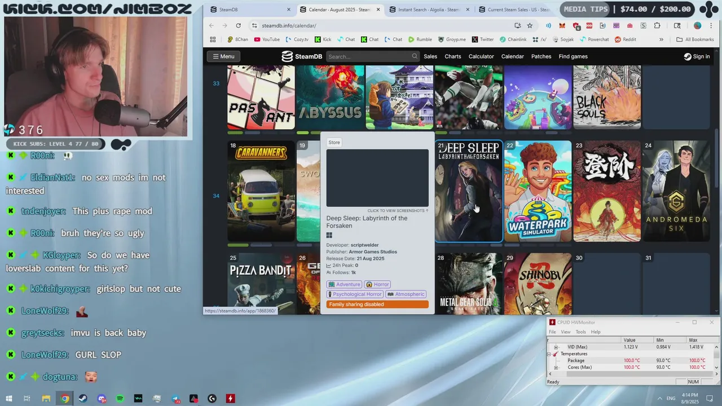Collapse the Temperatures tree node

point(549,354)
